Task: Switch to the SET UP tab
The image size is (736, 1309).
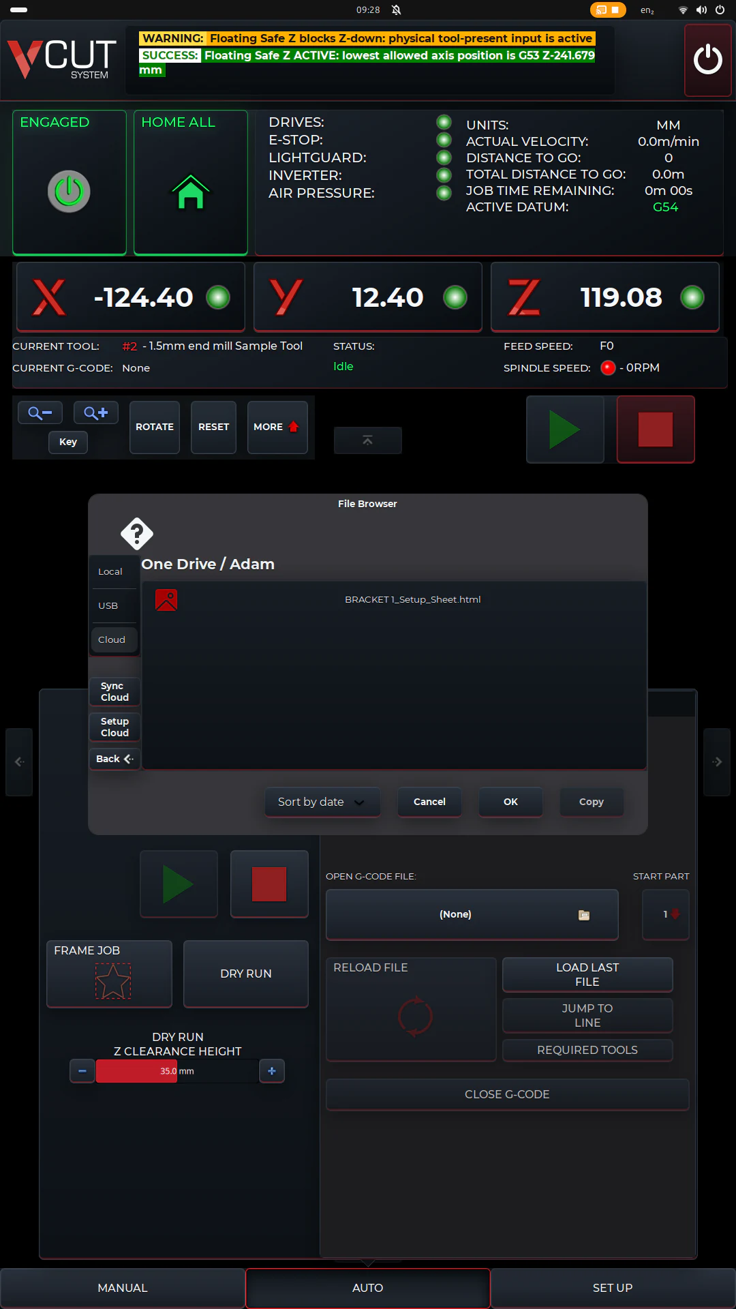Action: (x=613, y=1288)
